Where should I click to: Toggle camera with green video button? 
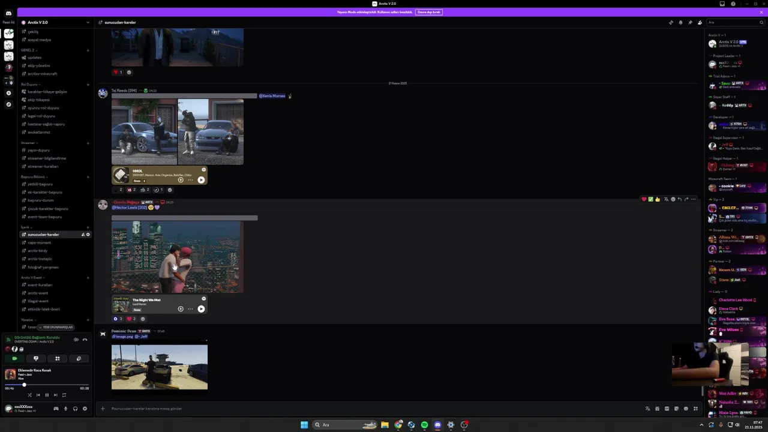(14, 358)
